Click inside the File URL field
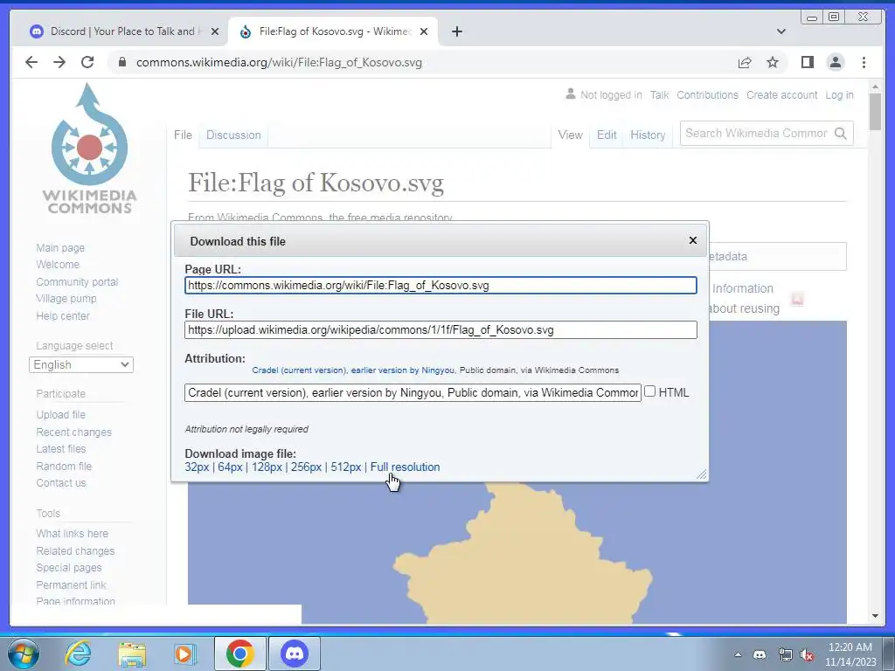Image resolution: width=895 pixels, height=671 pixels. 441,329
